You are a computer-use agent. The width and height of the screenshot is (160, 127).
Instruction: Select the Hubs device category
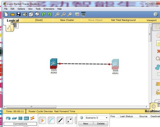point(20,118)
